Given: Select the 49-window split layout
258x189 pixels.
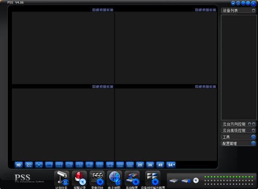Looking at the screenshot, I should (x=160, y=165).
